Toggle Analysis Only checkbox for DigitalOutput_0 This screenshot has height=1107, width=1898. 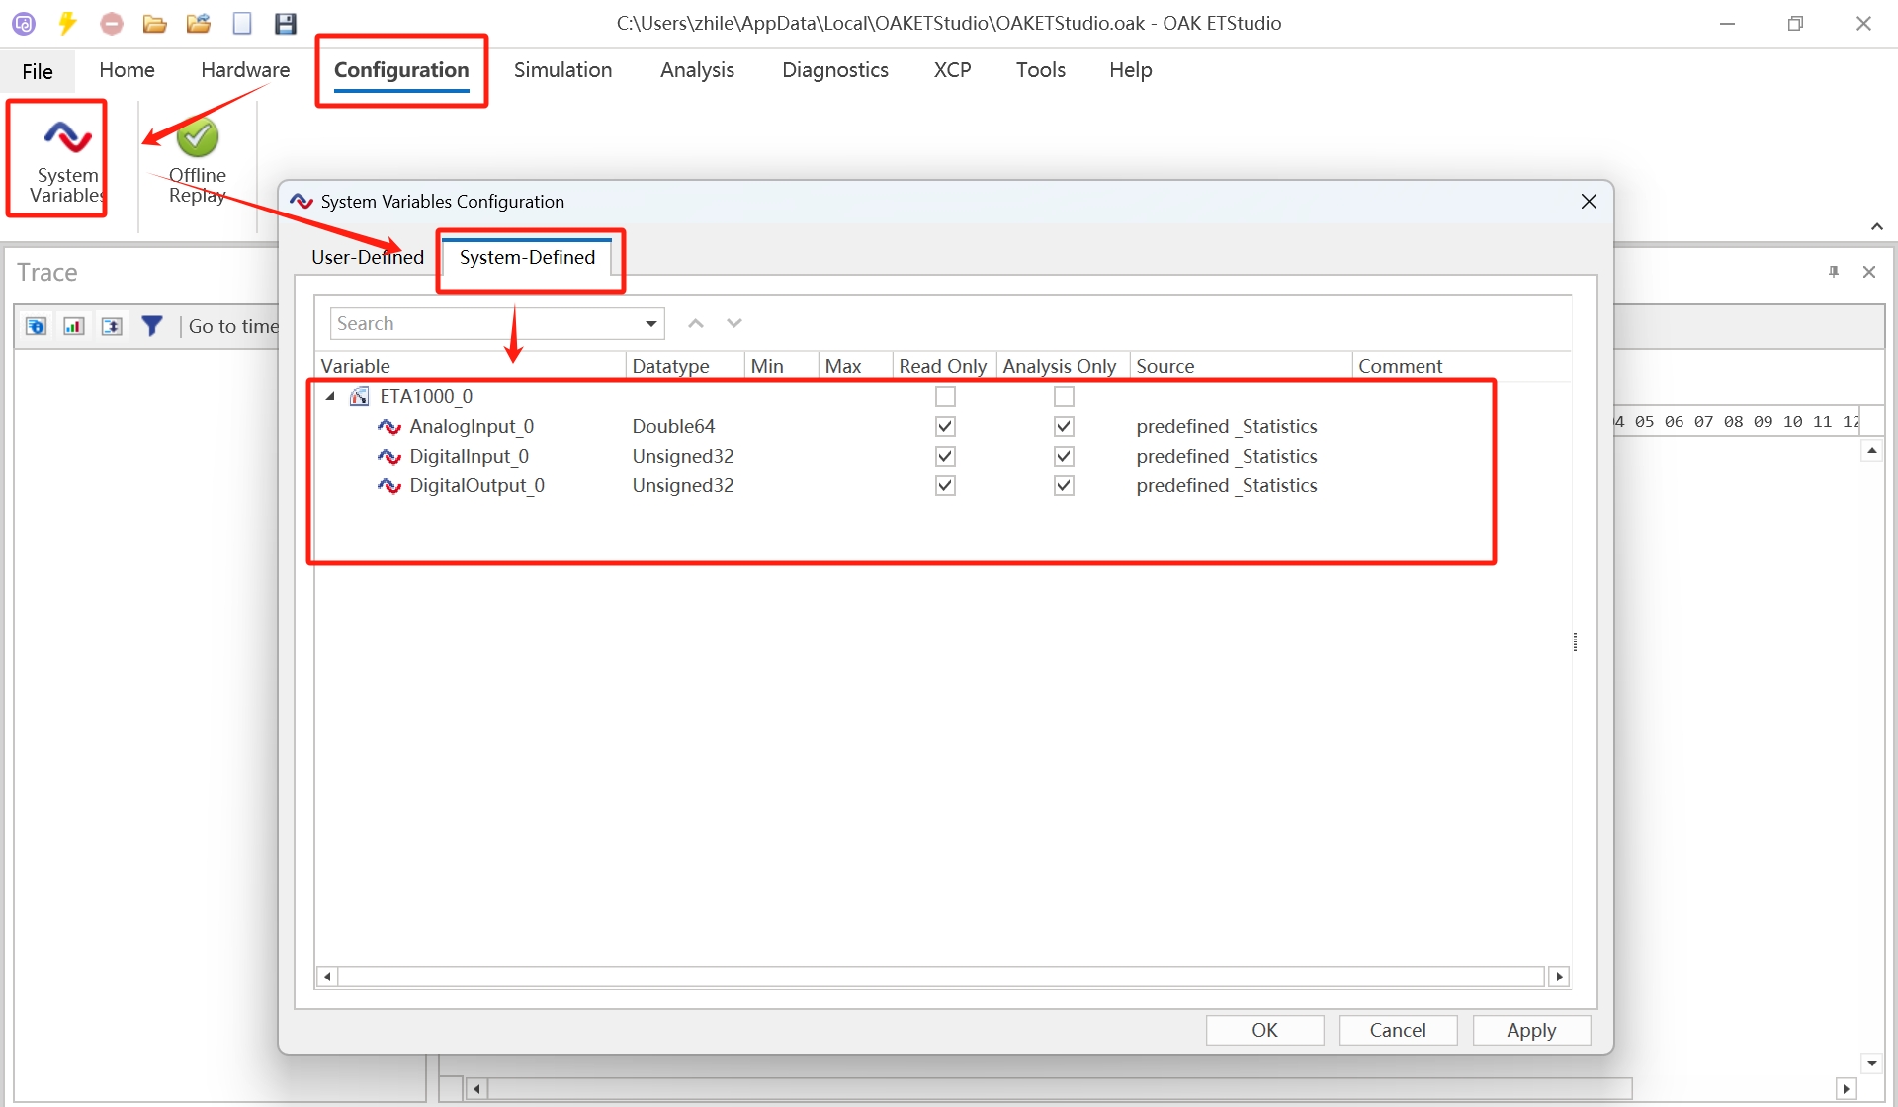(x=1064, y=485)
